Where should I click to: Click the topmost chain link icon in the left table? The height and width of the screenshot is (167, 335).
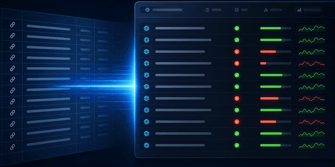click(x=13, y=25)
